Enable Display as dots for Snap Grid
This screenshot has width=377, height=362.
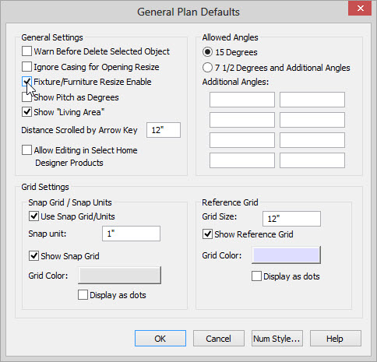83,295
